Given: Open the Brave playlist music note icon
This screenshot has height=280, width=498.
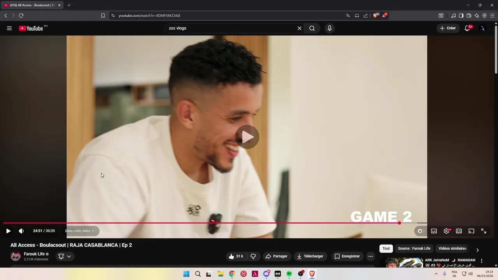Looking at the screenshot, I should (x=453, y=16).
